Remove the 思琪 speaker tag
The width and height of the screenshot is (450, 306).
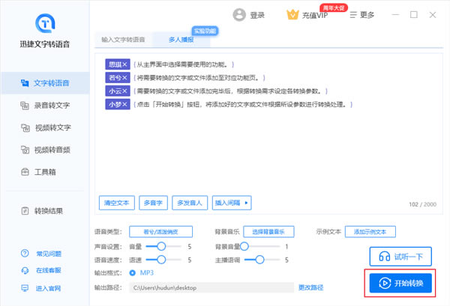124,64
